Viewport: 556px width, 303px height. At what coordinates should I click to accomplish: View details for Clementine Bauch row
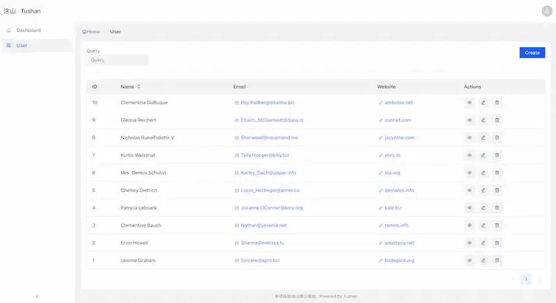pos(470,225)
